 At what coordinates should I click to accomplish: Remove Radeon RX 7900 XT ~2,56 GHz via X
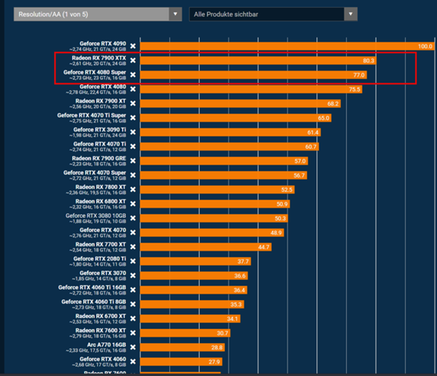[x=133, y=103]
